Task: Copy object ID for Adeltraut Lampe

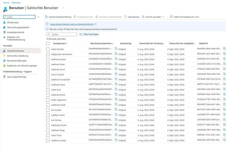Action: [224, 140]
